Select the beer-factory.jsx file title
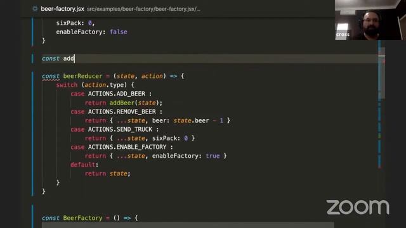Image resolution: width=406 pixels, height=228 pixels. [x=62, y=9]
